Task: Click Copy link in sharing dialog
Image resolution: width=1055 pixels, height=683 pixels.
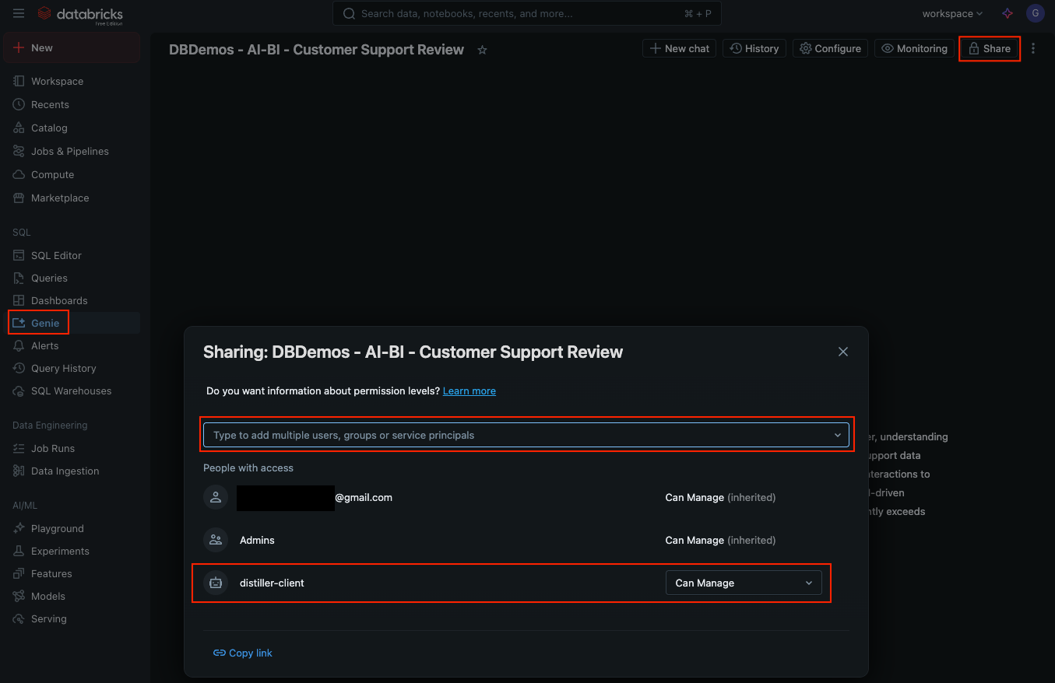Action: pyautogui.click(x=243, y=653)
